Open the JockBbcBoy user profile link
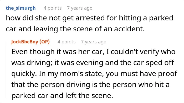Viewport: 184px width, 103px height. (x=25, y=42)
